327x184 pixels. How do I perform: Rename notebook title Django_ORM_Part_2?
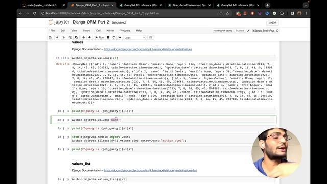(91, 22)
